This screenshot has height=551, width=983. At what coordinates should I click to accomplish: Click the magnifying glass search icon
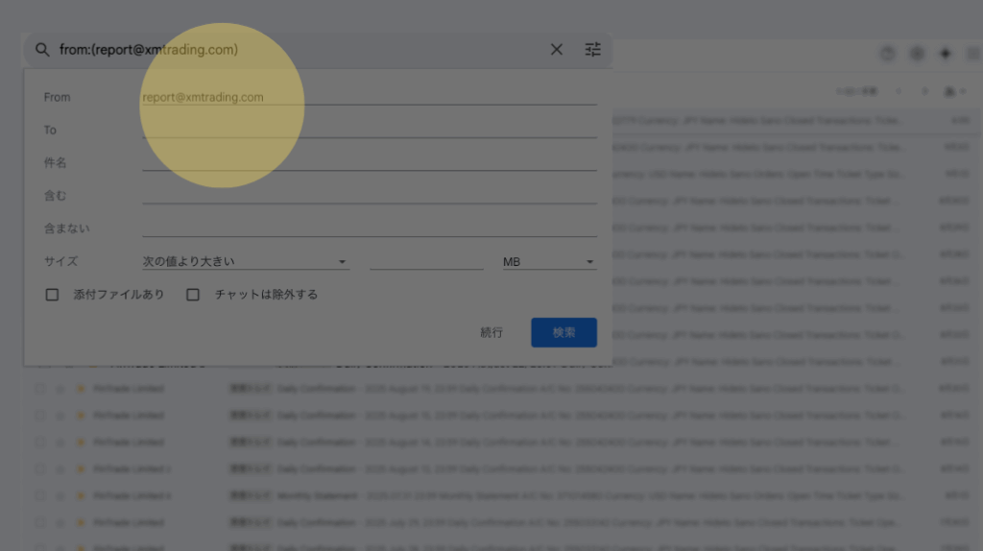point(42,50)
